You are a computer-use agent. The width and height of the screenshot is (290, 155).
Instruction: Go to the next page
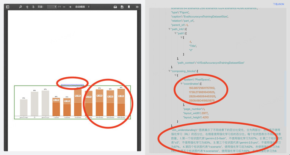tap(33, 7)
